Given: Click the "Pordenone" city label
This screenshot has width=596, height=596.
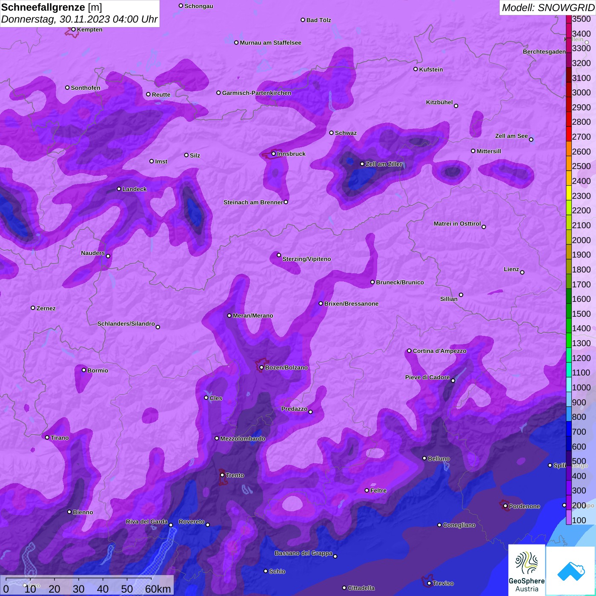Looking at the screenshot, I should click(x=524, y=506).
